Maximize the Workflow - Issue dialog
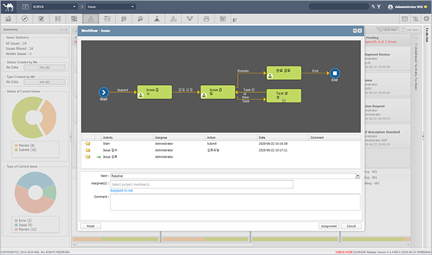The height and width of the screenshot is (255, 432). [355, 31]
